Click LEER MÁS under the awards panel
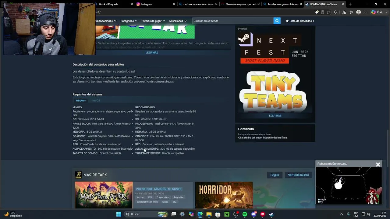Viewport: 390px width, 219px height. point(275,116)
